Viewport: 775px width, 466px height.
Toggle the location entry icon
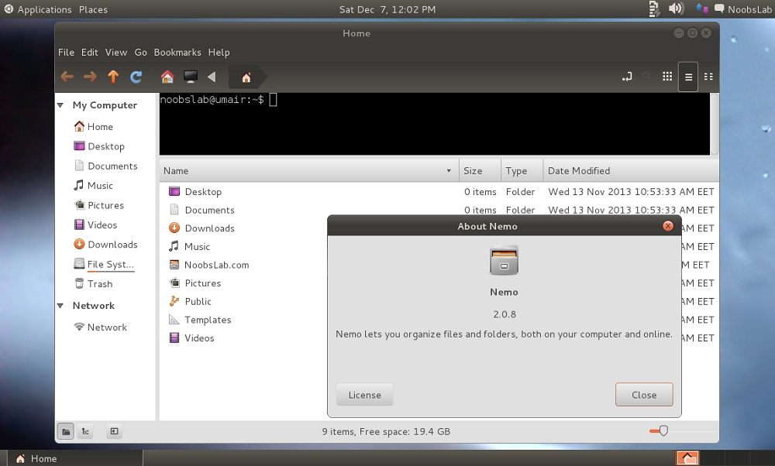pyautogui.click(x=626, y=77)
